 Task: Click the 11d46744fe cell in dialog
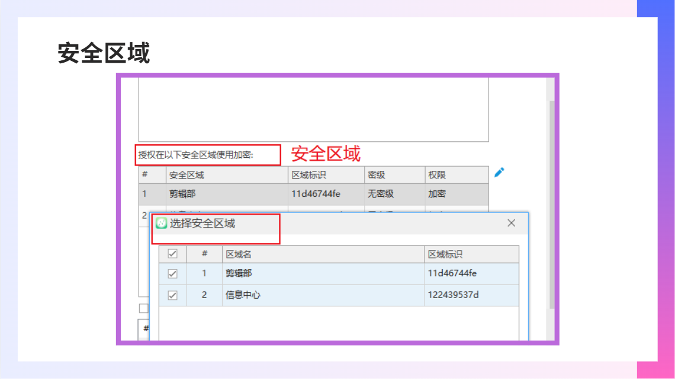472,273
